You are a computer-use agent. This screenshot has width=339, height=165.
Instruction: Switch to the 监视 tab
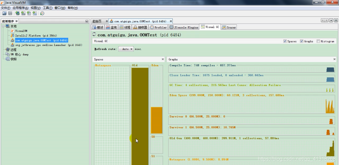click(x=111, y=27)
